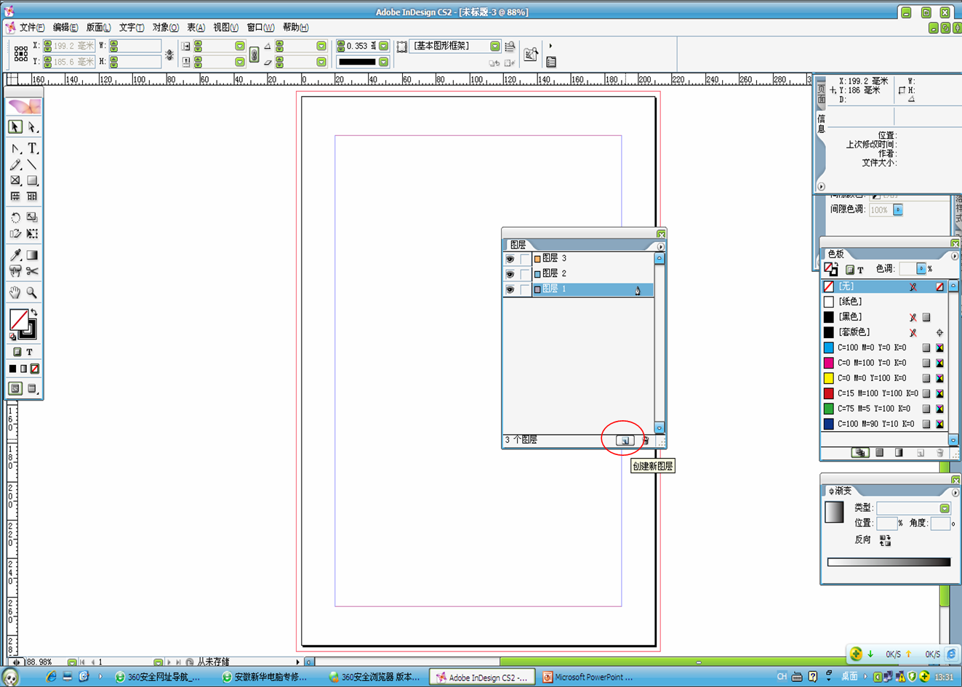The height and width of the screenshot is (687, 962).
Task: Click the create new layer button
Action: [625, 441]
